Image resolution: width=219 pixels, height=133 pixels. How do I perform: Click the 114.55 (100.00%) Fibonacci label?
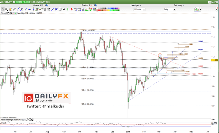pyautogui.click(x=88, y=30)
